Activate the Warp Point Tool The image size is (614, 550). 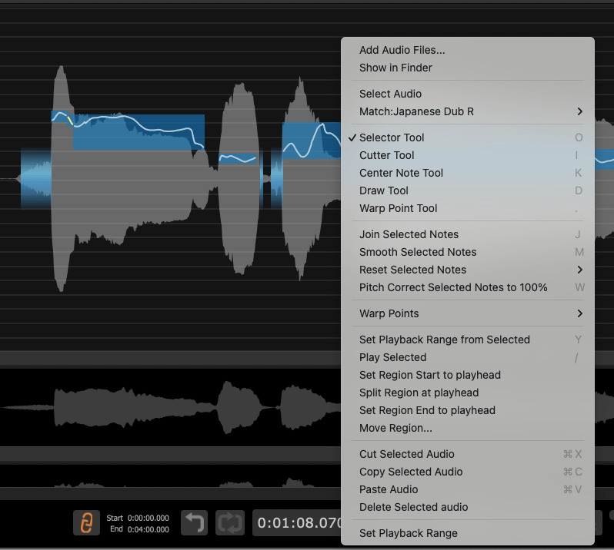click(x=398, y=208)
